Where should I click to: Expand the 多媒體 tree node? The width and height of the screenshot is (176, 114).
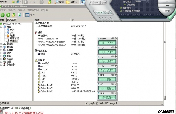[1, 50]
